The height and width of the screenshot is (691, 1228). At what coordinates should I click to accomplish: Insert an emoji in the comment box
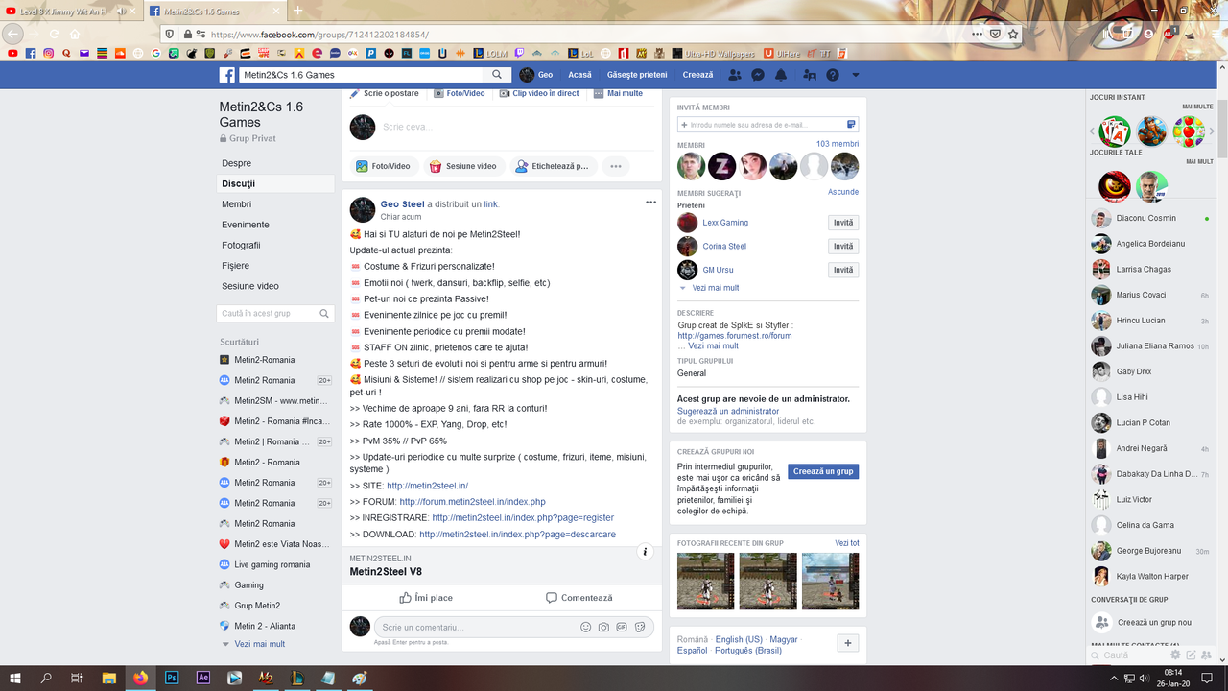click(x=586, y=627)
